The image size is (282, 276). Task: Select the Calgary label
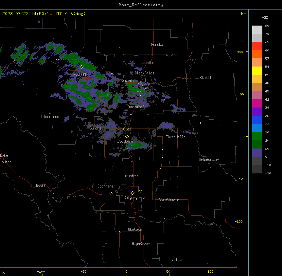point(131,198)
